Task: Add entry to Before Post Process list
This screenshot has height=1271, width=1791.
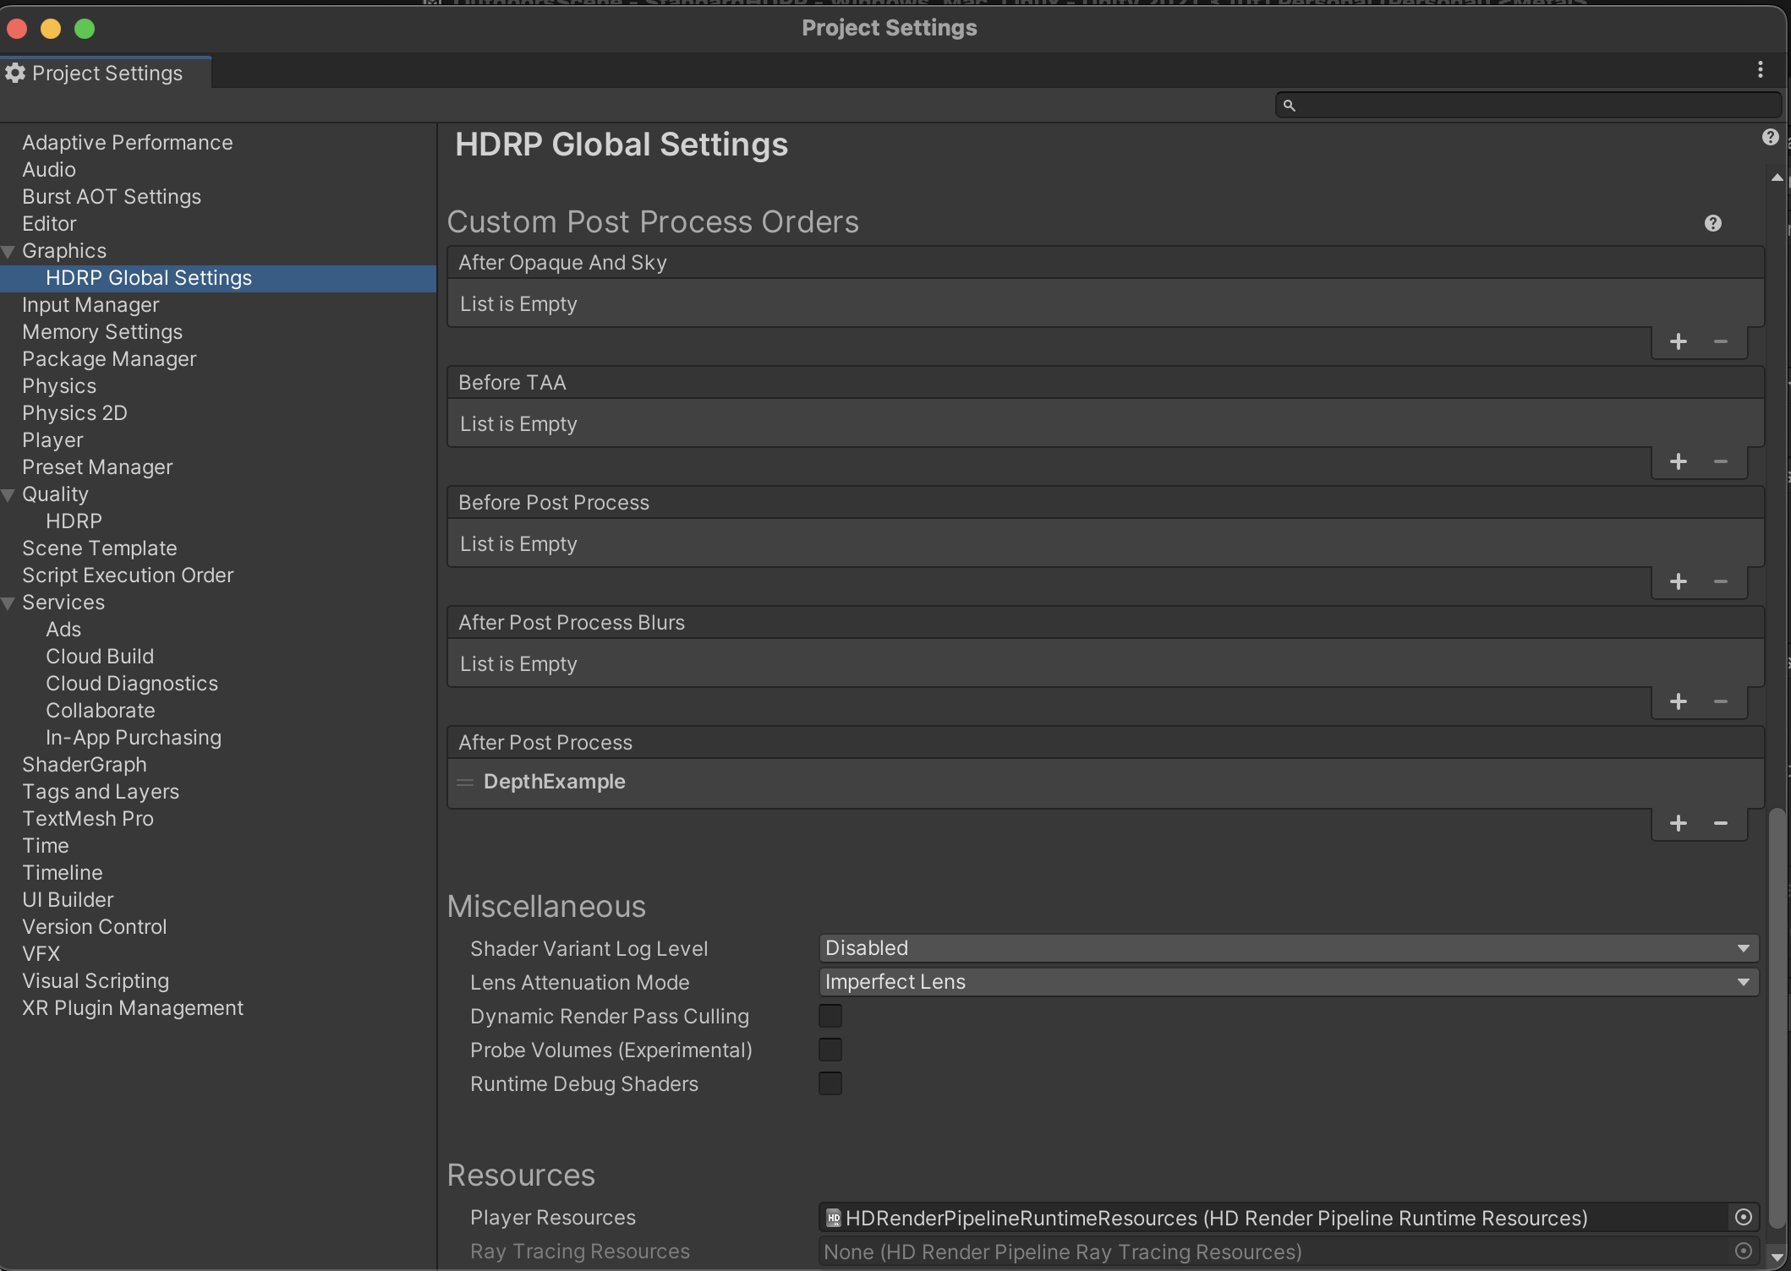Action: pos(1678,582)
